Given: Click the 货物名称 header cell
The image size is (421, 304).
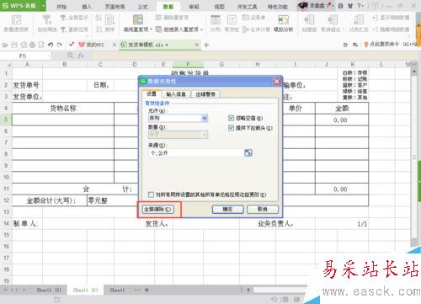Looking at the screenshot, I should [63, 109].
